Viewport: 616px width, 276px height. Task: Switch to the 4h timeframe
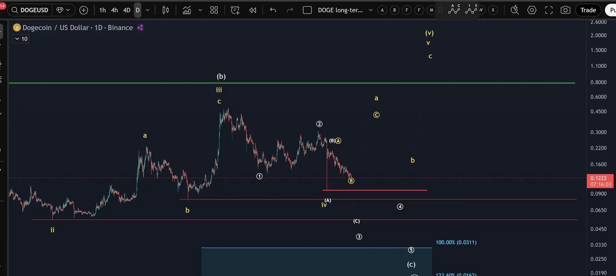(114, 10)
